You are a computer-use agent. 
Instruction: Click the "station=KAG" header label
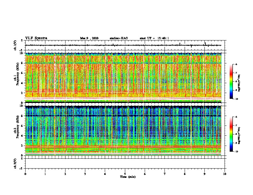click(x=119, y=38)
